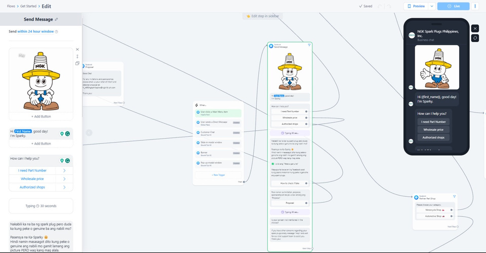The width and height of the screenshot is (486, 253).
Task: Select the Sparky image in the sidebar
Action: [41, 81]
